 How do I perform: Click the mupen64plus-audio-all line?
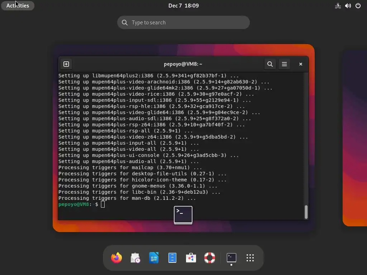pos(129,161)
